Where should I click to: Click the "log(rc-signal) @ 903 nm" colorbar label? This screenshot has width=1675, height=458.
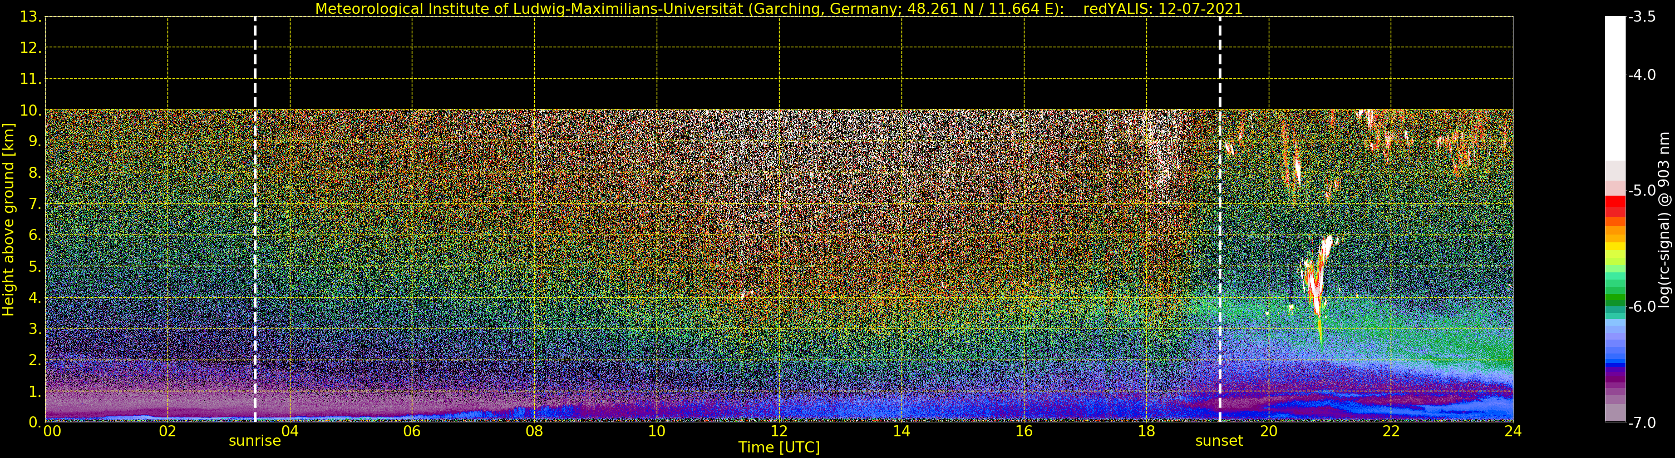pos(1664,220)
